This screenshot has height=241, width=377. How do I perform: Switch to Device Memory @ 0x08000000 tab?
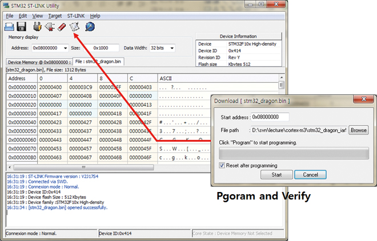(39, 62)
